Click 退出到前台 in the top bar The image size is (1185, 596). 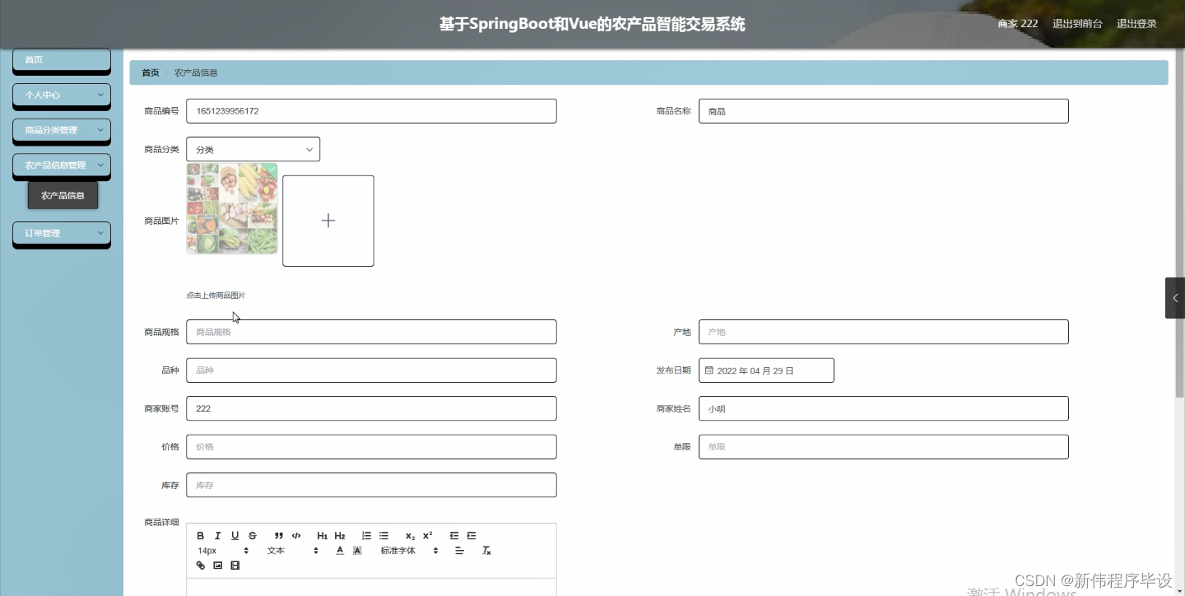click(1078, 23)
